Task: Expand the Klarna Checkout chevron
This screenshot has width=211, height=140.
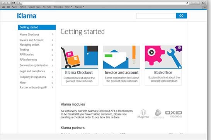Action: coord(53,35)
